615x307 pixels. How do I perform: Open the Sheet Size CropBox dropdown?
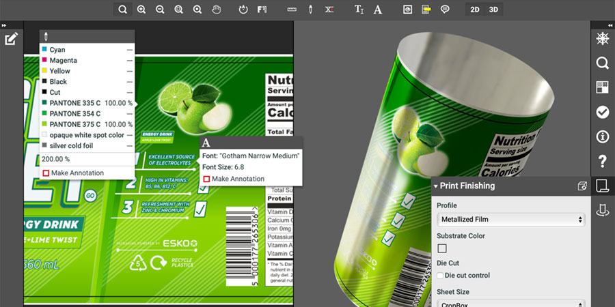[511, 304]
